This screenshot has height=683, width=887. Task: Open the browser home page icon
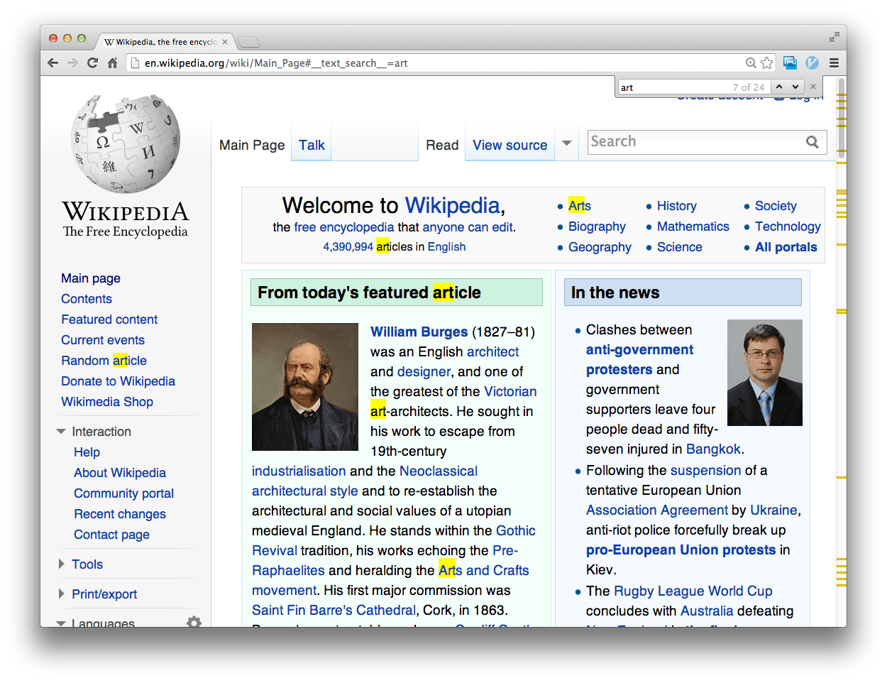point(112,63)
